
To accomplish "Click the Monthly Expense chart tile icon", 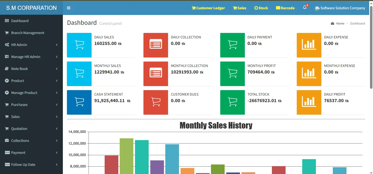I will [x=309, y=74].
